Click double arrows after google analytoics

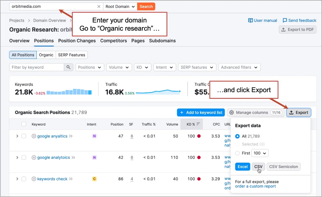tap(73, 157)
